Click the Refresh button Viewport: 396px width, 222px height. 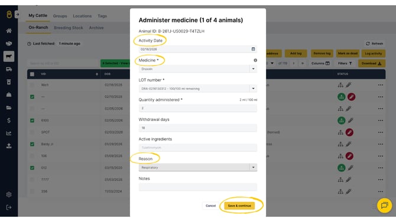coord(375,44)
